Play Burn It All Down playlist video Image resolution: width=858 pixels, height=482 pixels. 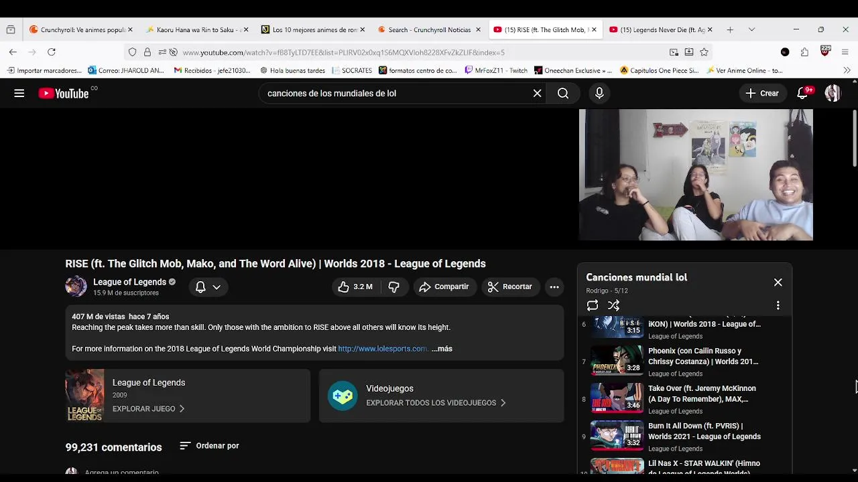coord(684,437)
